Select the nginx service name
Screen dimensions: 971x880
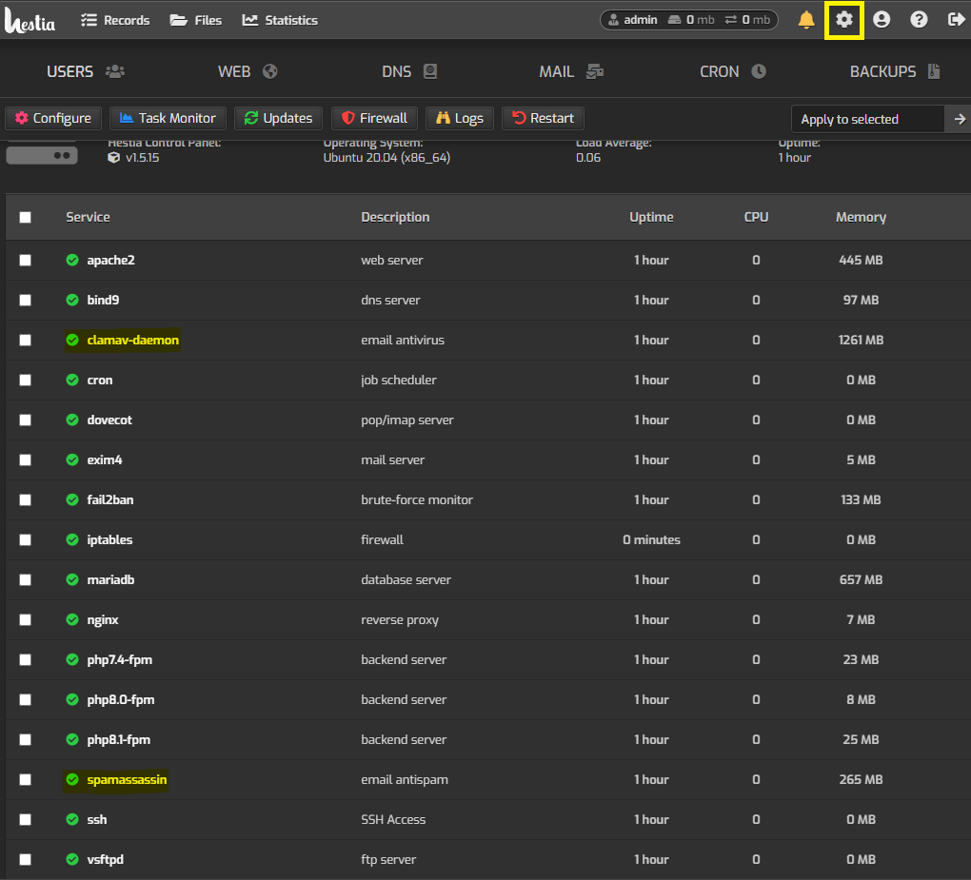(103, 619)
